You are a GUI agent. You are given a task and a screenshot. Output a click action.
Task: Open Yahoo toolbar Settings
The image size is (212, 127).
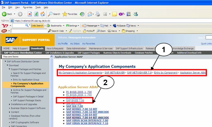tap(72, 25)
